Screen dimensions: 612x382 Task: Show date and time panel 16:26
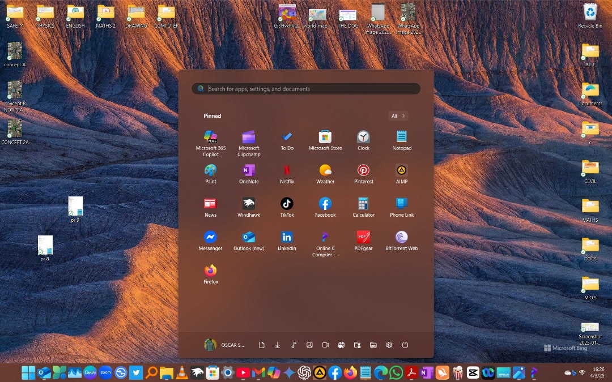click(x=598, y=372)
